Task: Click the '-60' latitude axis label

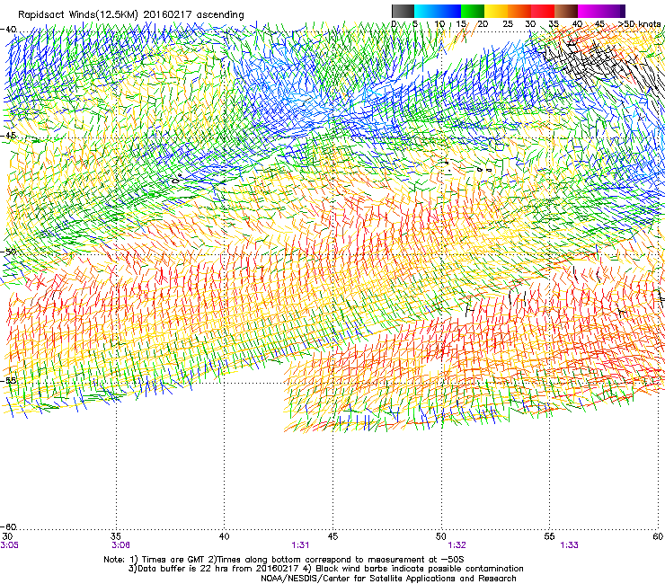Action: pyautogui.click(x=8, y=527)
